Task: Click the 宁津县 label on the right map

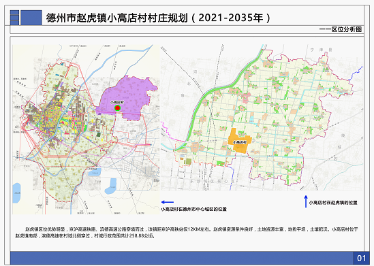Action: [x=322, y=50]
